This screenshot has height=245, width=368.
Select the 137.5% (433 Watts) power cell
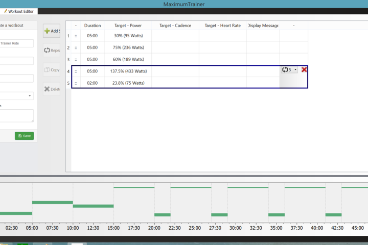pos(128,71)
